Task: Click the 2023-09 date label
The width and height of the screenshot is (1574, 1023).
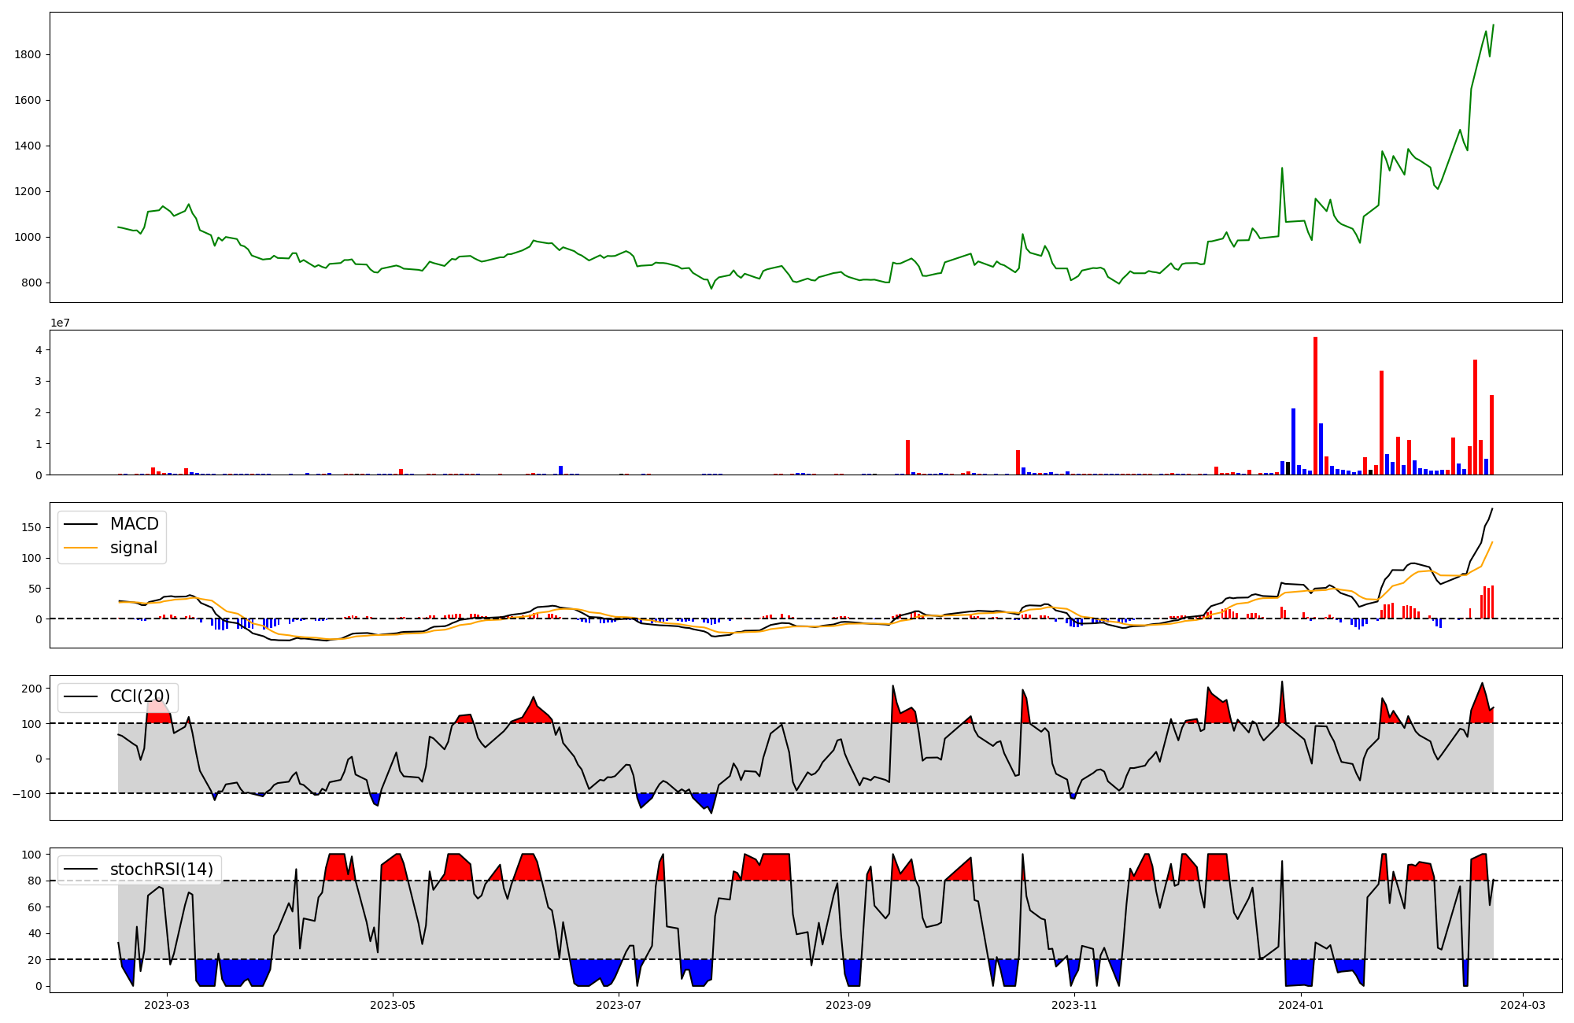Action: [x=849, y=1005]
